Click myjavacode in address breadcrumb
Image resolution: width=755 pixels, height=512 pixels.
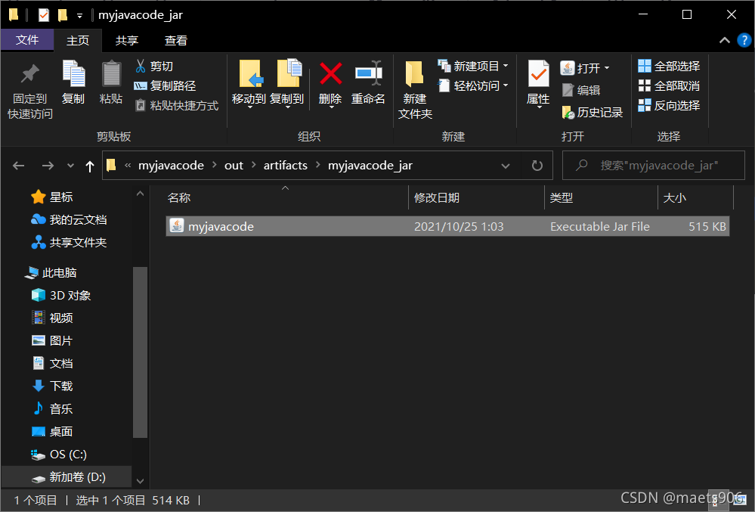point(171,165)
